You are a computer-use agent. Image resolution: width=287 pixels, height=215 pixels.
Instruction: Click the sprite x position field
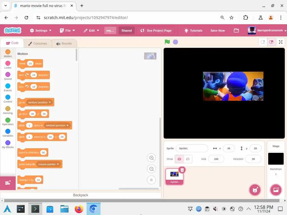click(229, 148)
